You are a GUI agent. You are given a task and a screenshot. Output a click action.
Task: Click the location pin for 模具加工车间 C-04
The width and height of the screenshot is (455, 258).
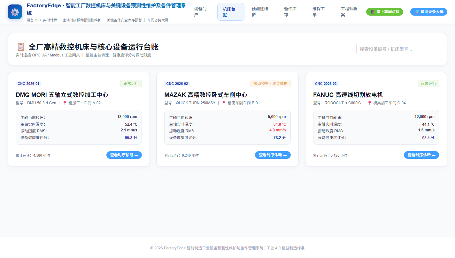click(369, 103)
